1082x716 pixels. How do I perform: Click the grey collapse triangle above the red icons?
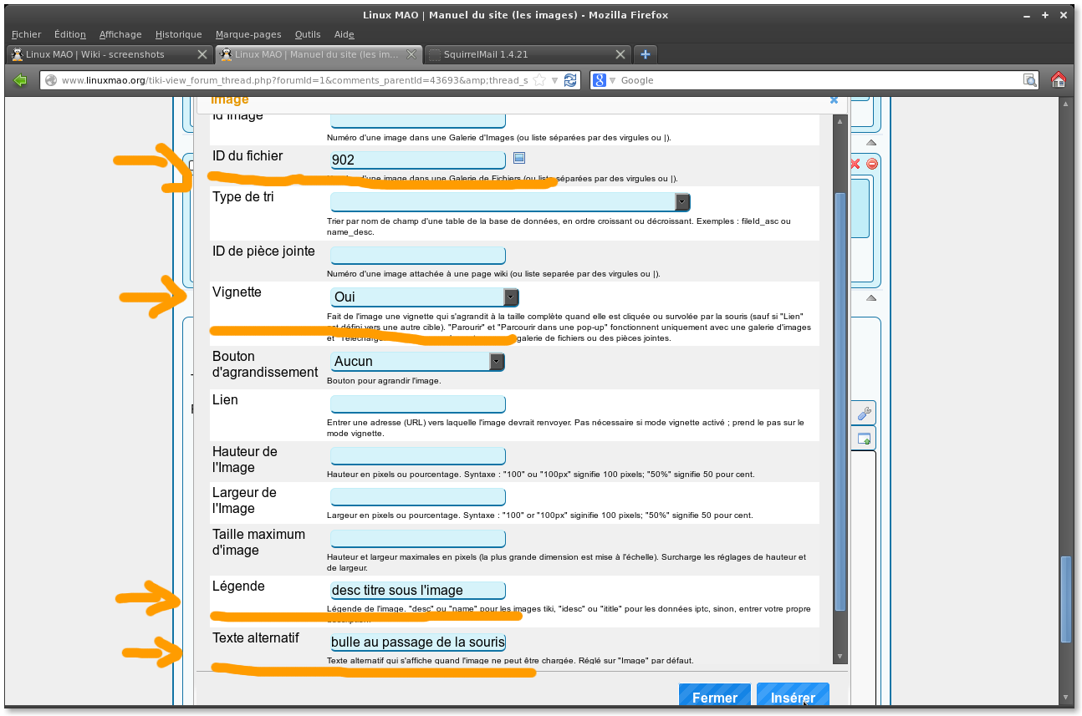pyautogui.click(x=870, y=144)
